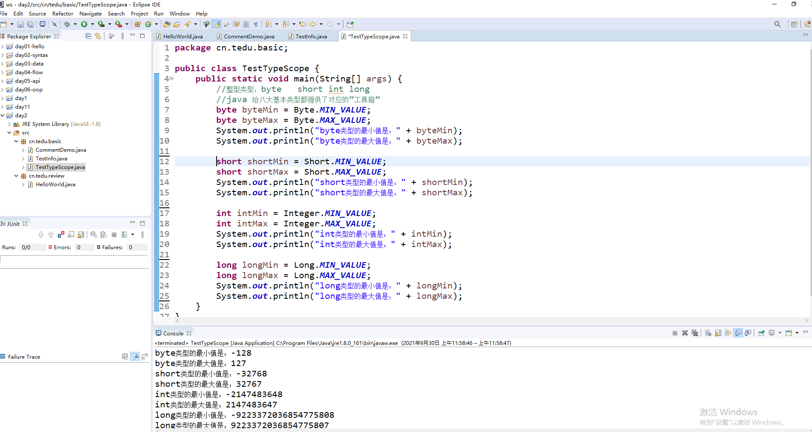Open Debug button dropdown arrow

[75, 25]
